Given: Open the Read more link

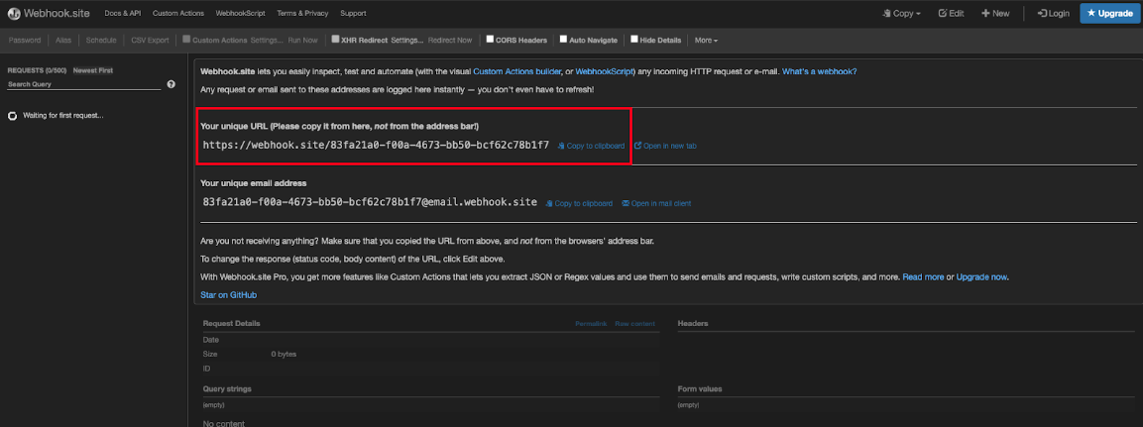Looking at the screenshot, I should [x=923, y=276].
